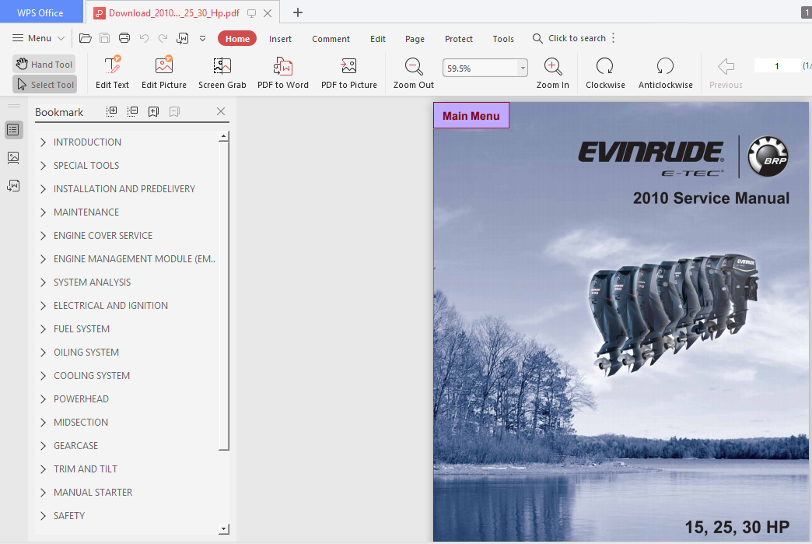Activate the Select Tool

44,85
